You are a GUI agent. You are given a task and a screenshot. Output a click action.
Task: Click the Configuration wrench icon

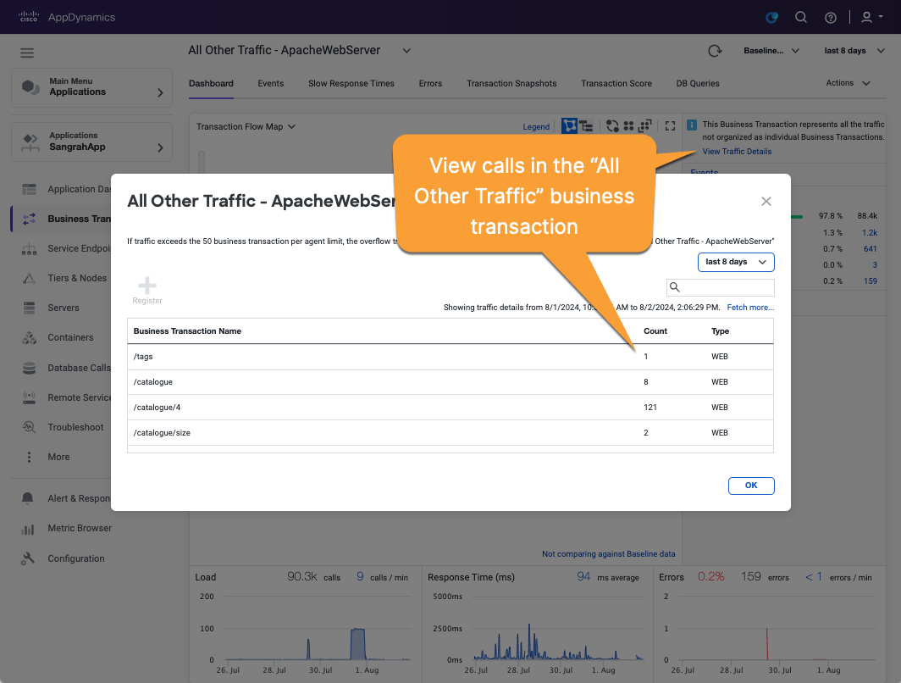pyautogui.click(x=28, y=558)
